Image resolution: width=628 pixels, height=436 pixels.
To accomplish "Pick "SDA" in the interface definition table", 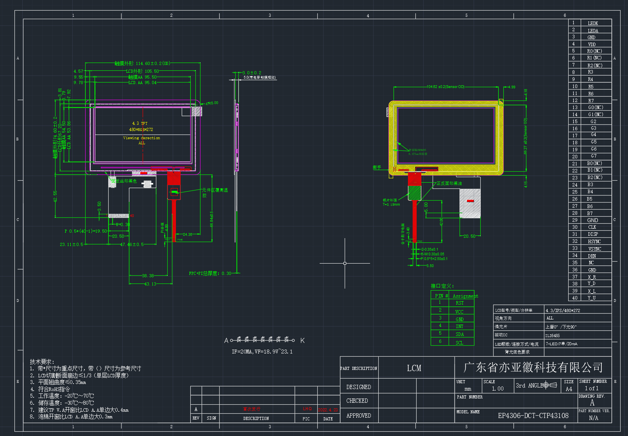I will coord(460,334).
